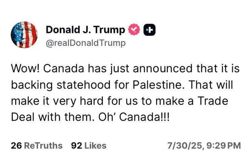Click the word ReTruths label
The width and height of the screenshot is (252, 158).
43,146
